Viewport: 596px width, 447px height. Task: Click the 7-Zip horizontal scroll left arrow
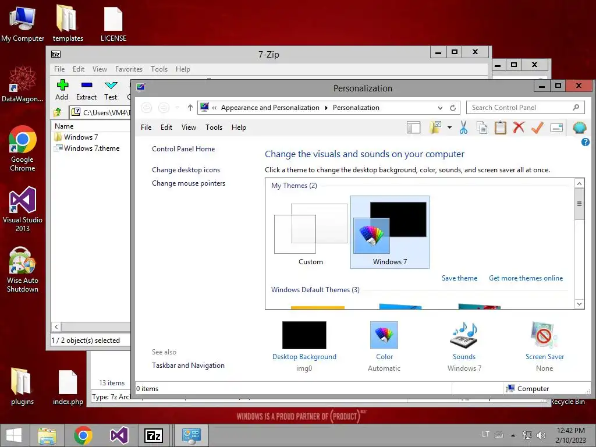click(56, 327)
